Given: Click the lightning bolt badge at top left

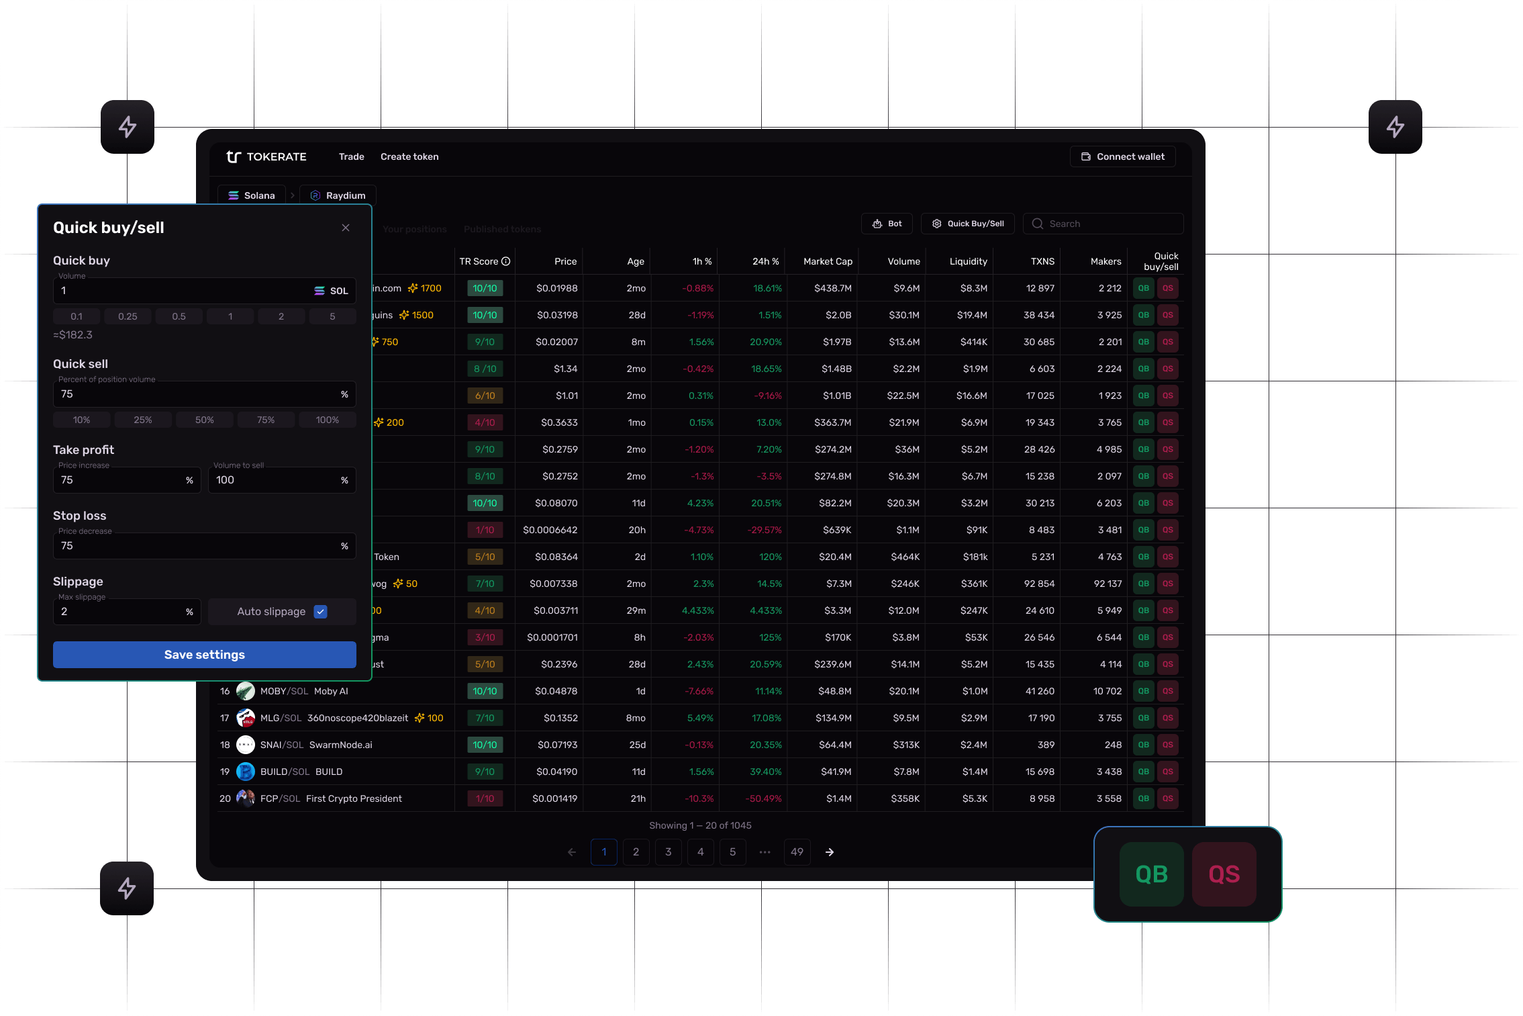Looking at the screenshot, I should pyautogui.click(x=128, y=127).
